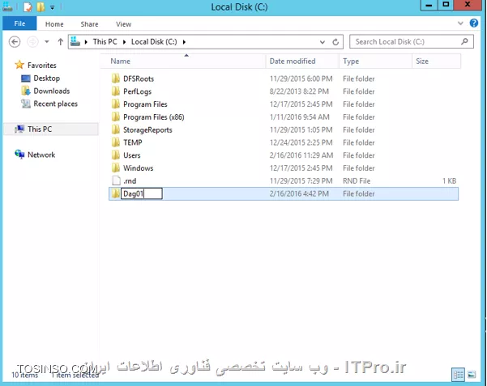This screenshot has height=386, width=487.
Task: Click the Back navigation arrow
Action: (15, 41)
